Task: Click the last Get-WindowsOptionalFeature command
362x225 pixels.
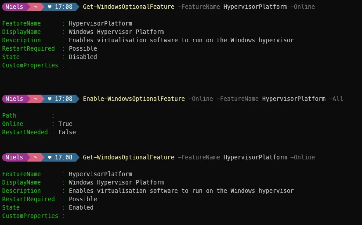Action: [128, 157]
